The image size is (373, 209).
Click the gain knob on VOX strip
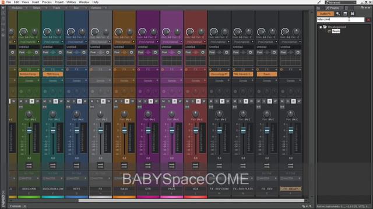click(x=190, y=32)
